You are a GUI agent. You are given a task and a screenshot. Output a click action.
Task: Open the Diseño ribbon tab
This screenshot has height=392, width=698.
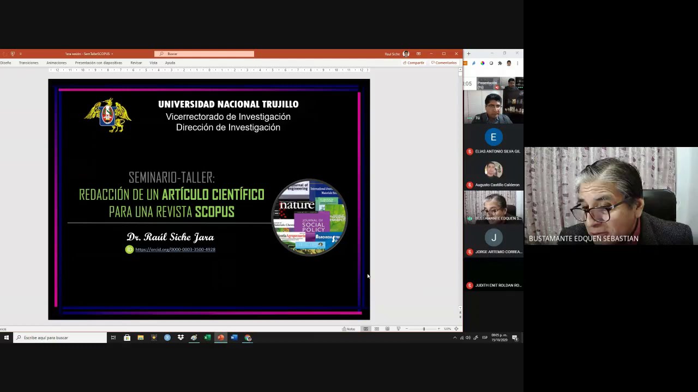(5, 63)
